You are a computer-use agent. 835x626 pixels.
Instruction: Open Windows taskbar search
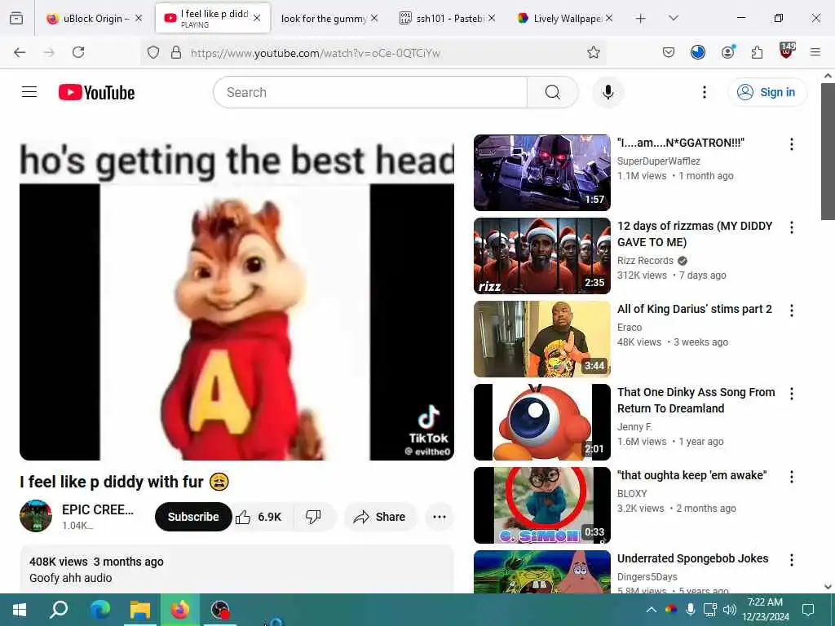point(59,610)
